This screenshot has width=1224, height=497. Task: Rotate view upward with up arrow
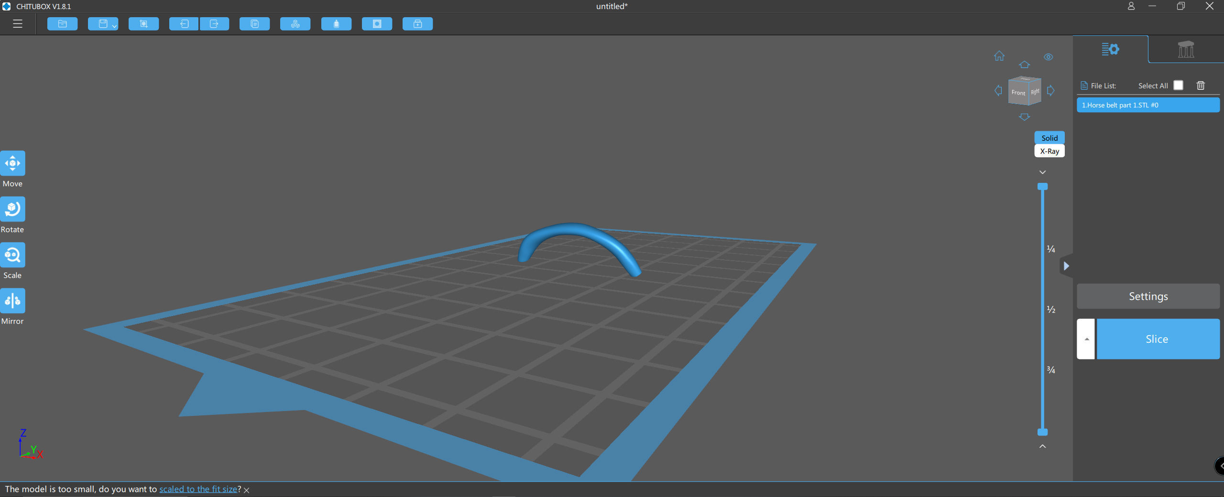[x=1024, y=64]
